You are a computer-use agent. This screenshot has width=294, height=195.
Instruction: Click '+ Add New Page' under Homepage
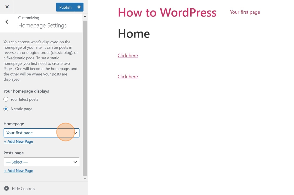coord(19,141)
